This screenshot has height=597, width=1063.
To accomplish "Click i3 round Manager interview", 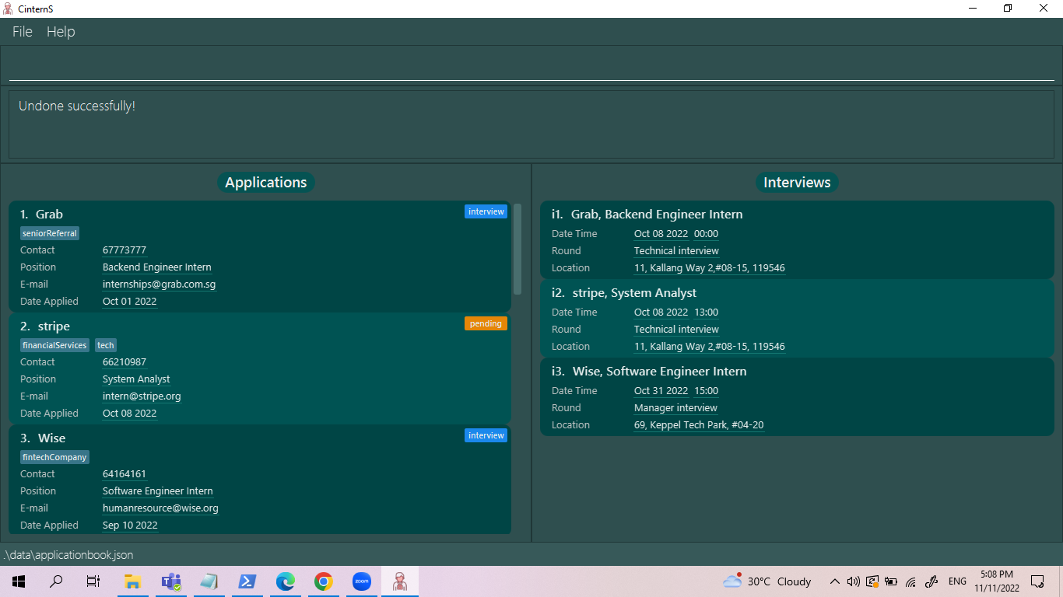I will point(675,408).
